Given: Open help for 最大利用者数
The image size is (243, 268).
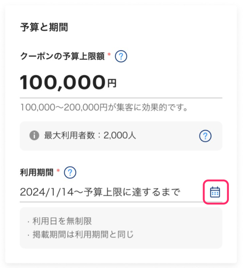Looking at the screenshot, I should pyautogui.click(x=205, y=136).
